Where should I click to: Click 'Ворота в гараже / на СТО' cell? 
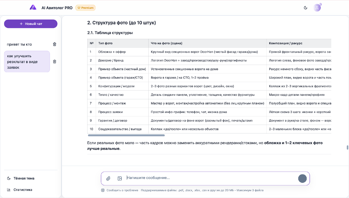(208, 78)
